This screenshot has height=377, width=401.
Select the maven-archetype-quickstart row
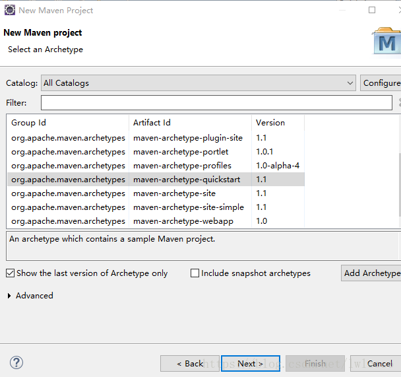tap(156, 180)
